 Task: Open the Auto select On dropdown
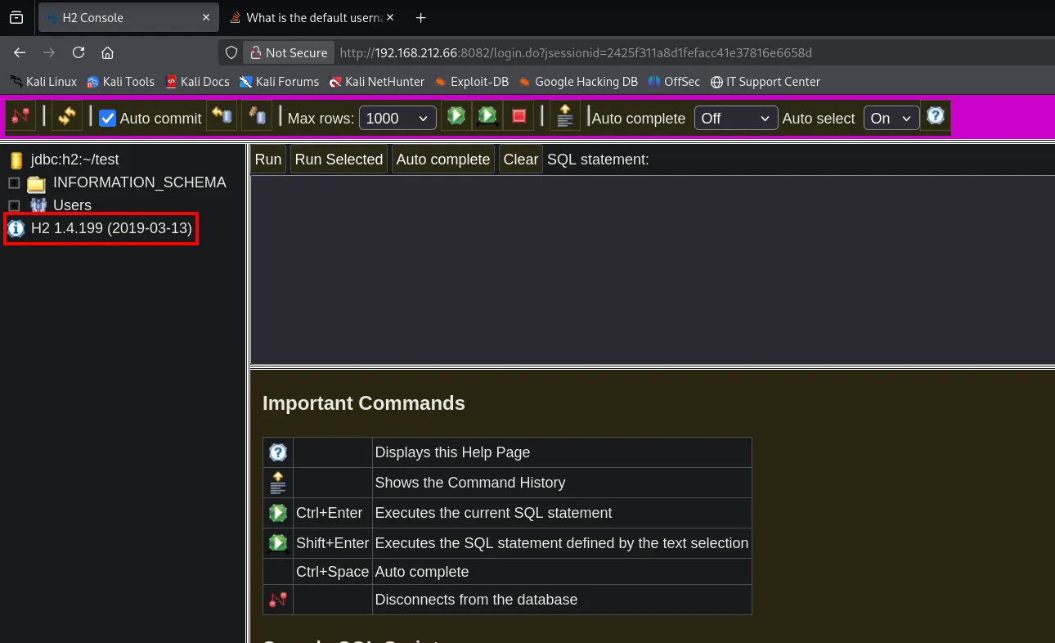tap(891, 119)
